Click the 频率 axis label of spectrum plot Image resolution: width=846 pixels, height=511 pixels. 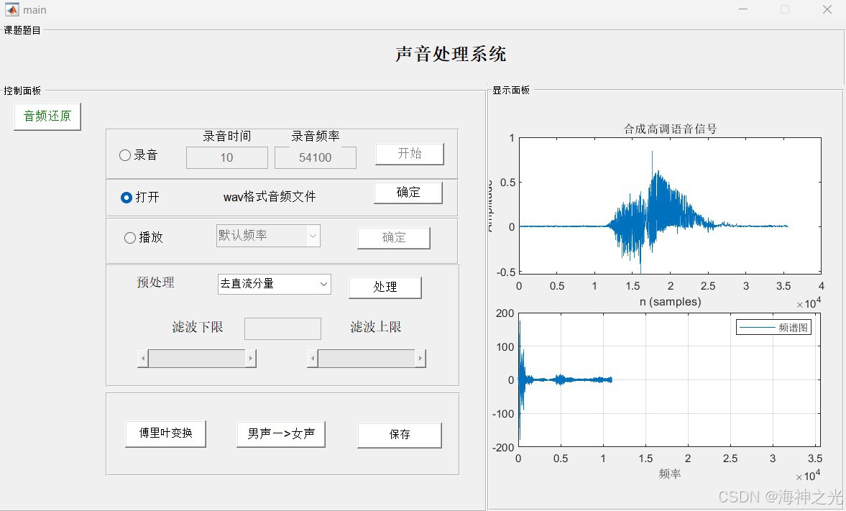(x=670, y=474)
